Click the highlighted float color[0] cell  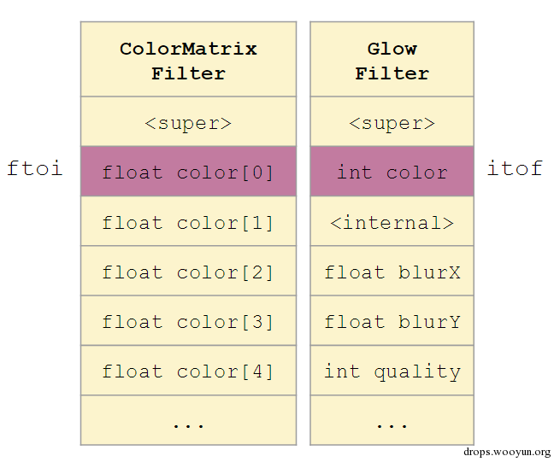pyautogui.click(x=188, y=171)
